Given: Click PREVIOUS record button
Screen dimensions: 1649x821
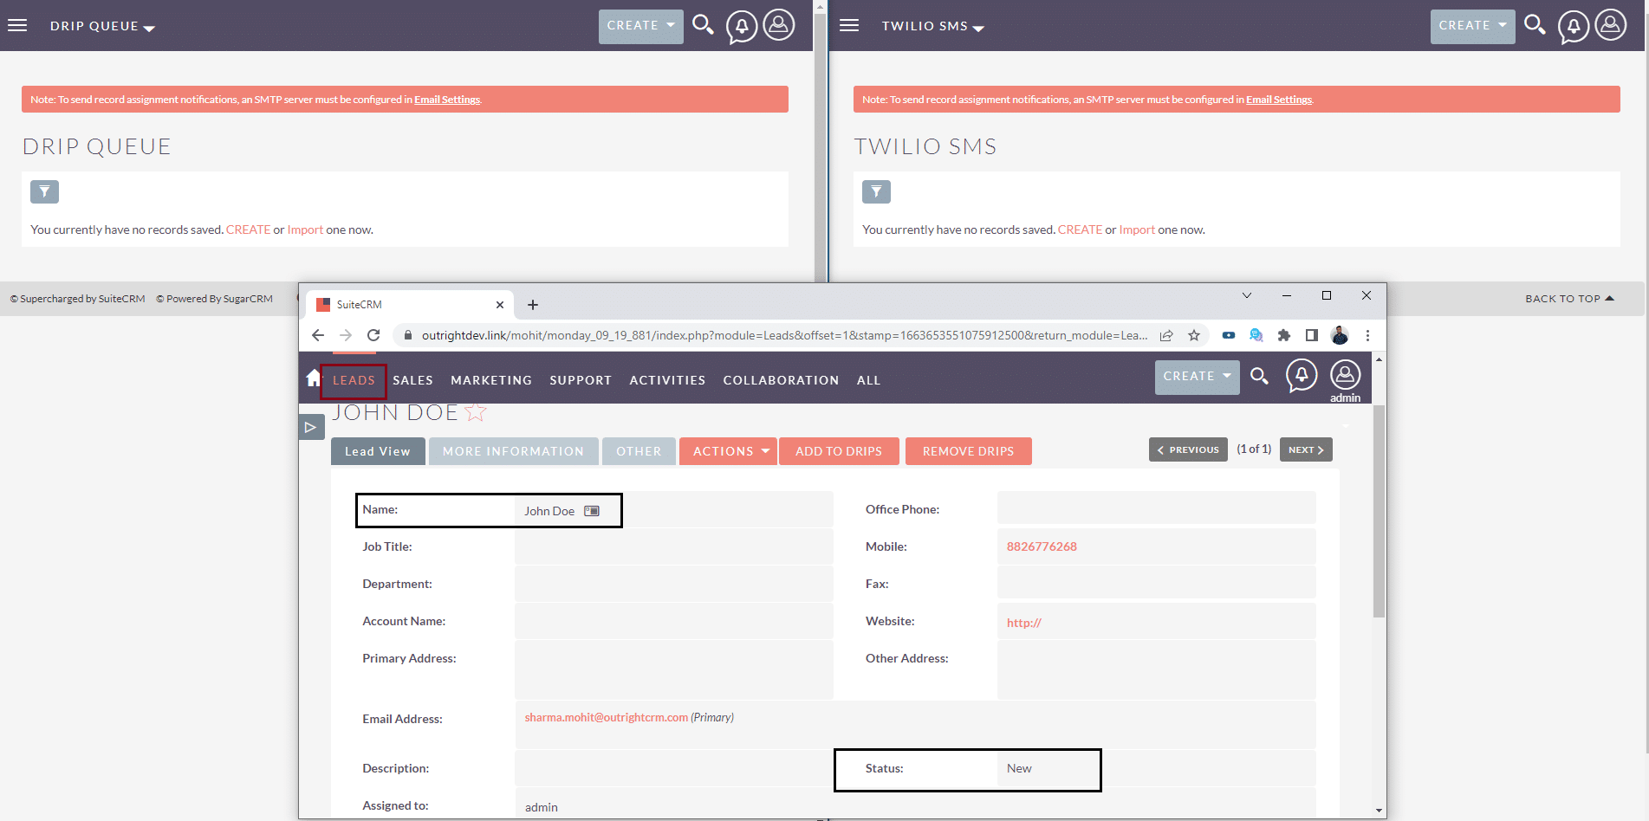Looking at the screenshot, I should pyautogui.click(x=1188, y=449).
